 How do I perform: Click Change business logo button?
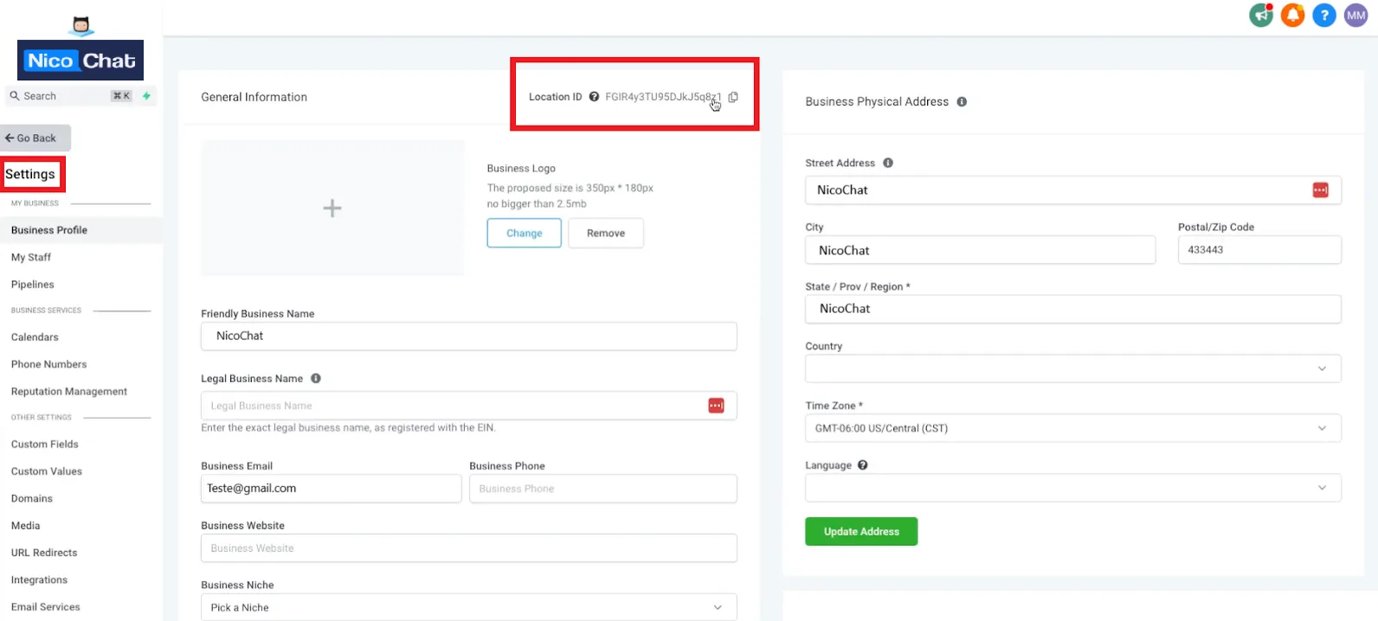click(x=525, y=234)
